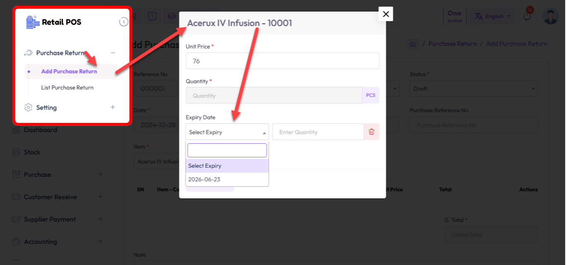Expand the Setting menu plus sign

[x=113, y=107]
